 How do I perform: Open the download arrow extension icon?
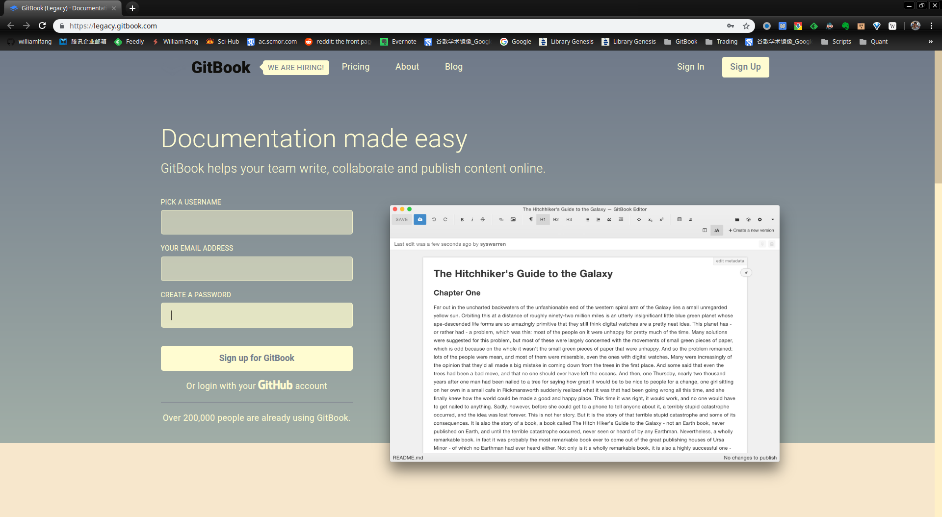[x=798, y=26]
